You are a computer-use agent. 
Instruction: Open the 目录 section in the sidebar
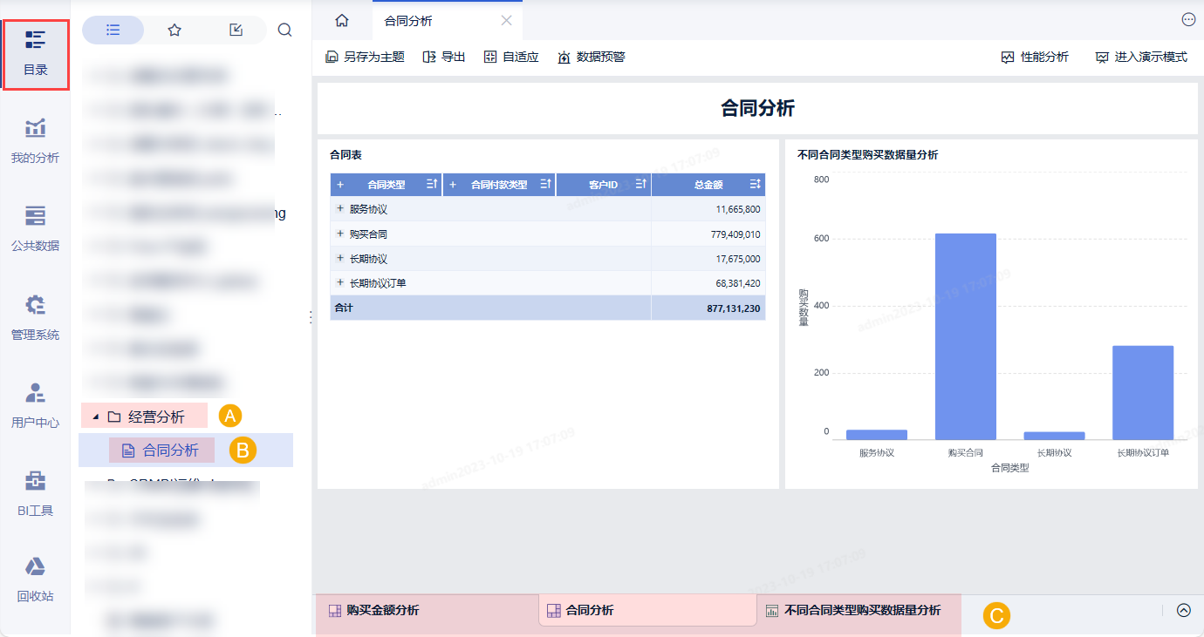point(36,52)
